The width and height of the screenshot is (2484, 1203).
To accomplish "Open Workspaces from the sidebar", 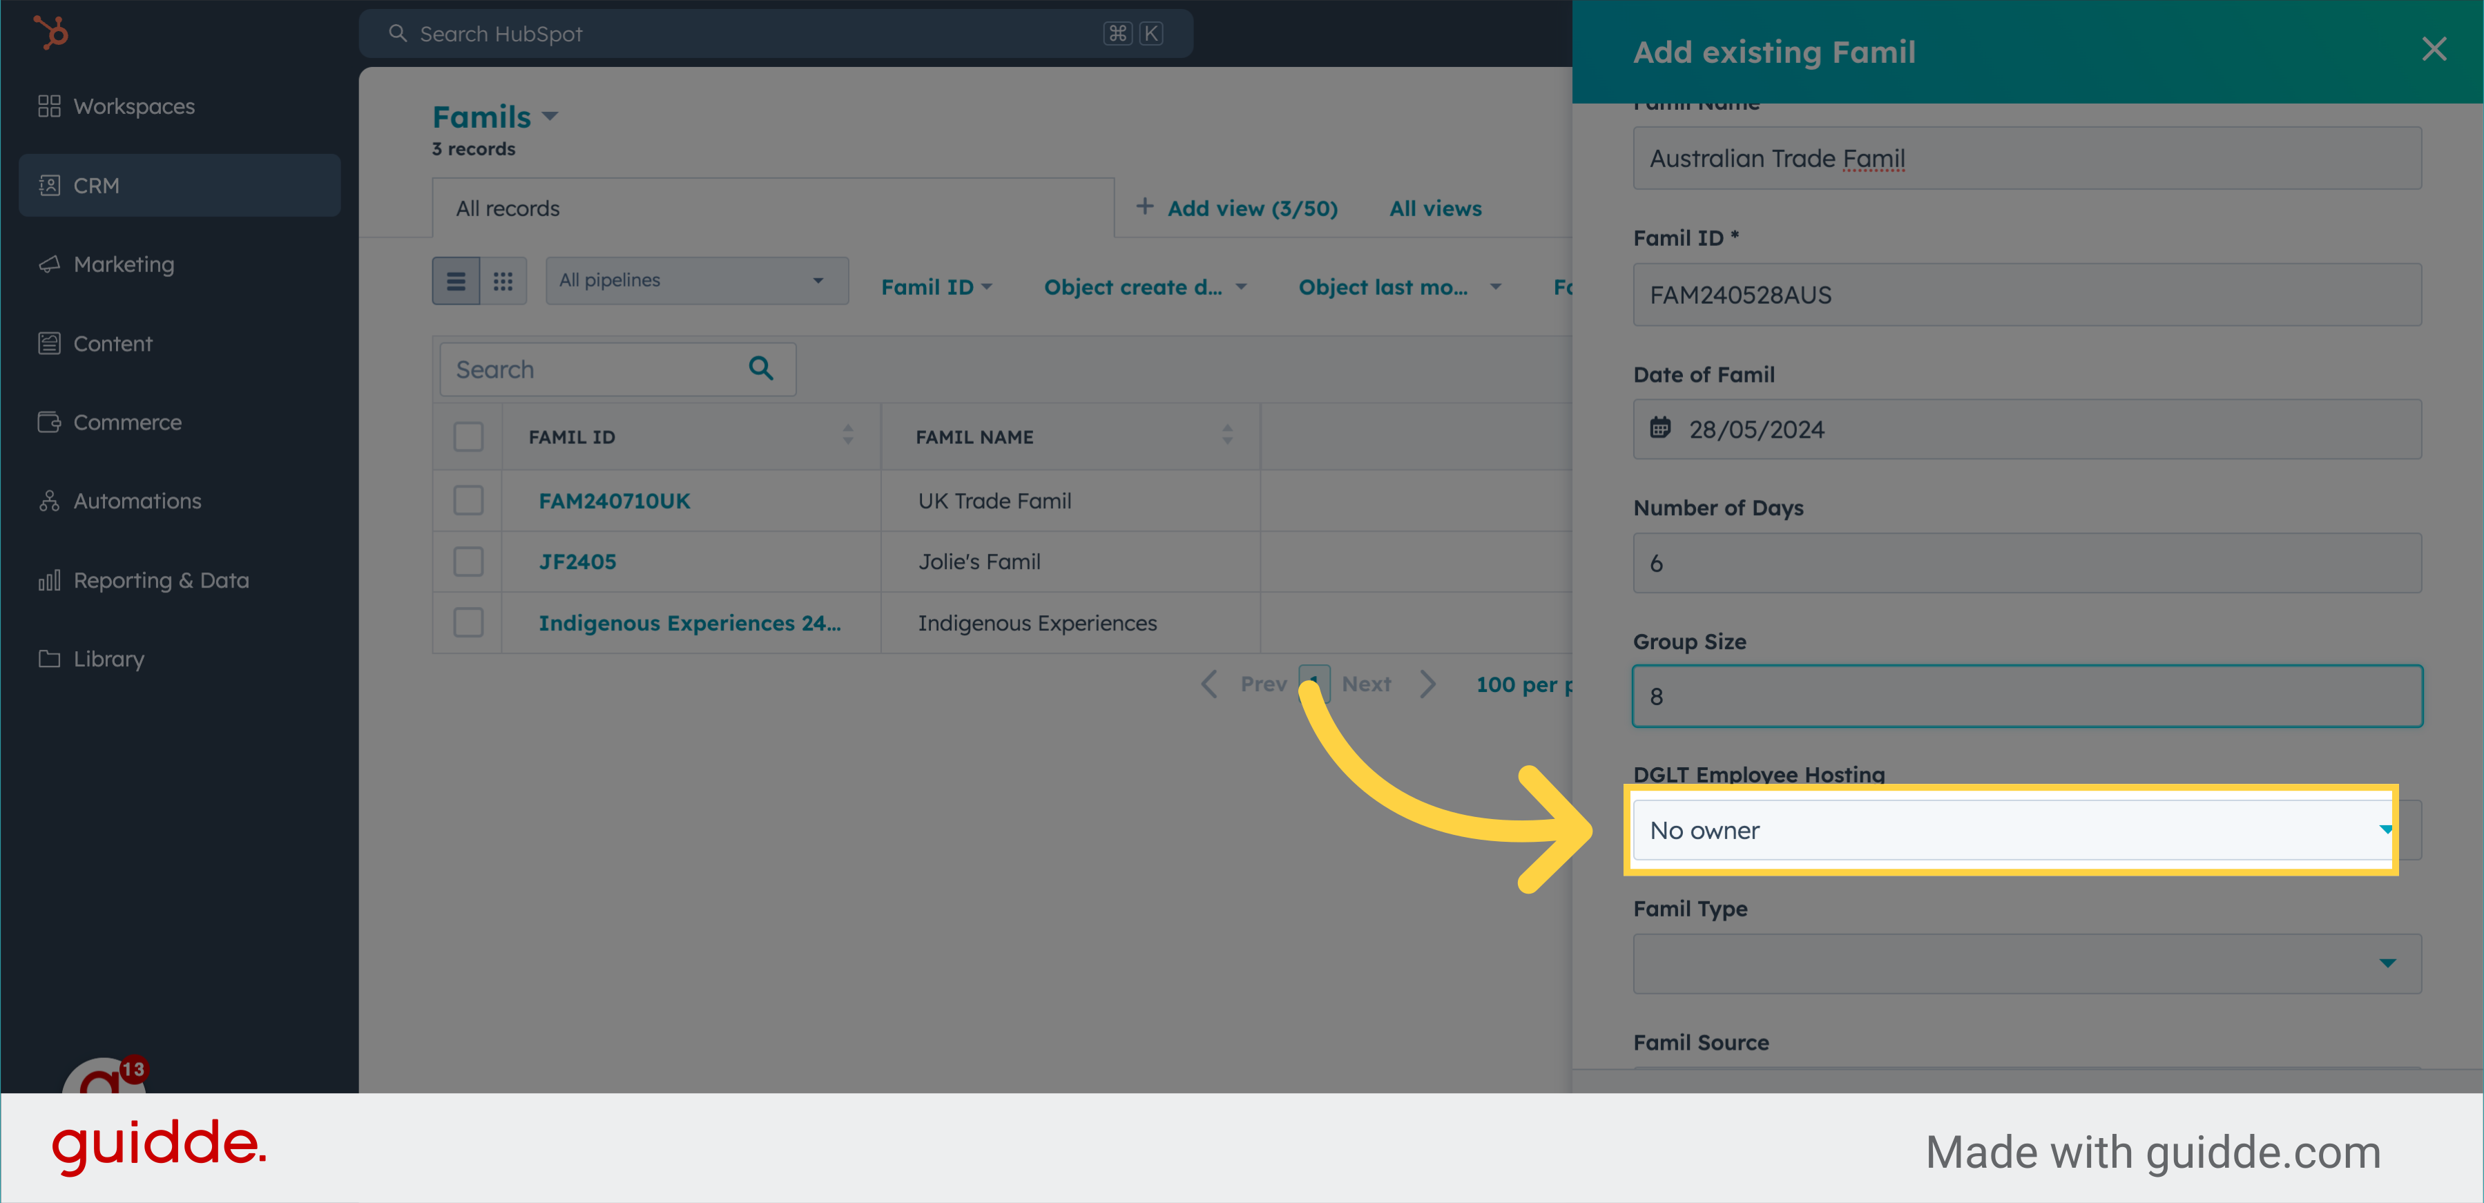I will [x=133, y=106].
